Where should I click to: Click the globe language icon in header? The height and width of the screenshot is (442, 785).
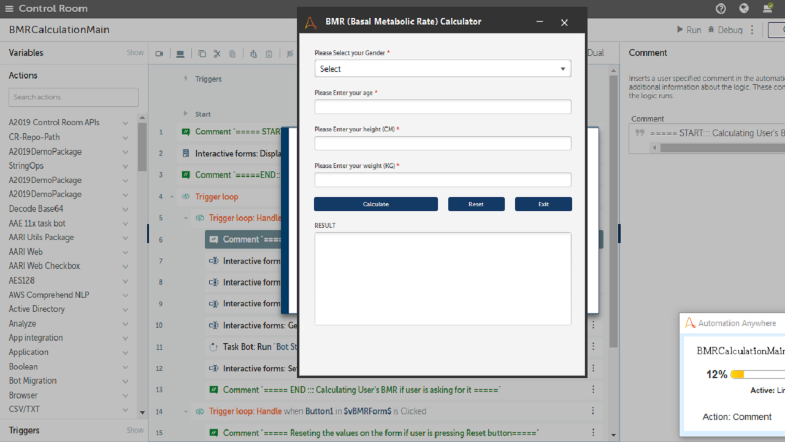pyautogui.click(x=744, y=9)
